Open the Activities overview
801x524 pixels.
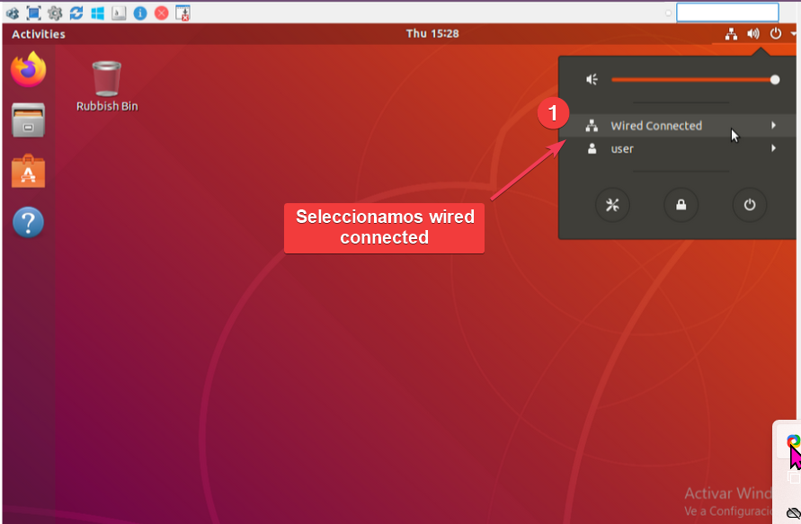[39, 34]
